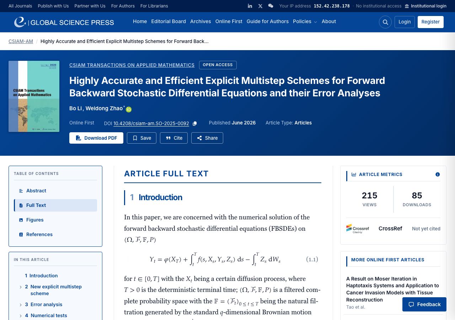Open the DOI 10.4208 link
This screenshot has height=320, width=455.
coord(151,124)
